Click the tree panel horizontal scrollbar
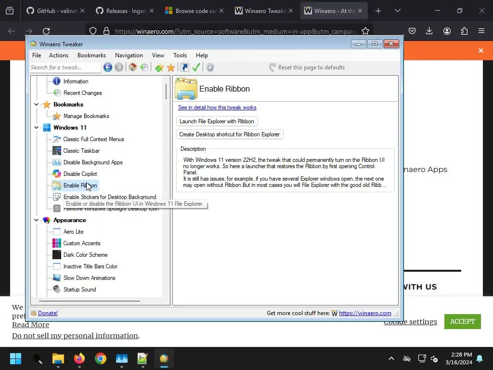This screenshot has width=493, height=370. pyautogui.click(x=90, y=301)
